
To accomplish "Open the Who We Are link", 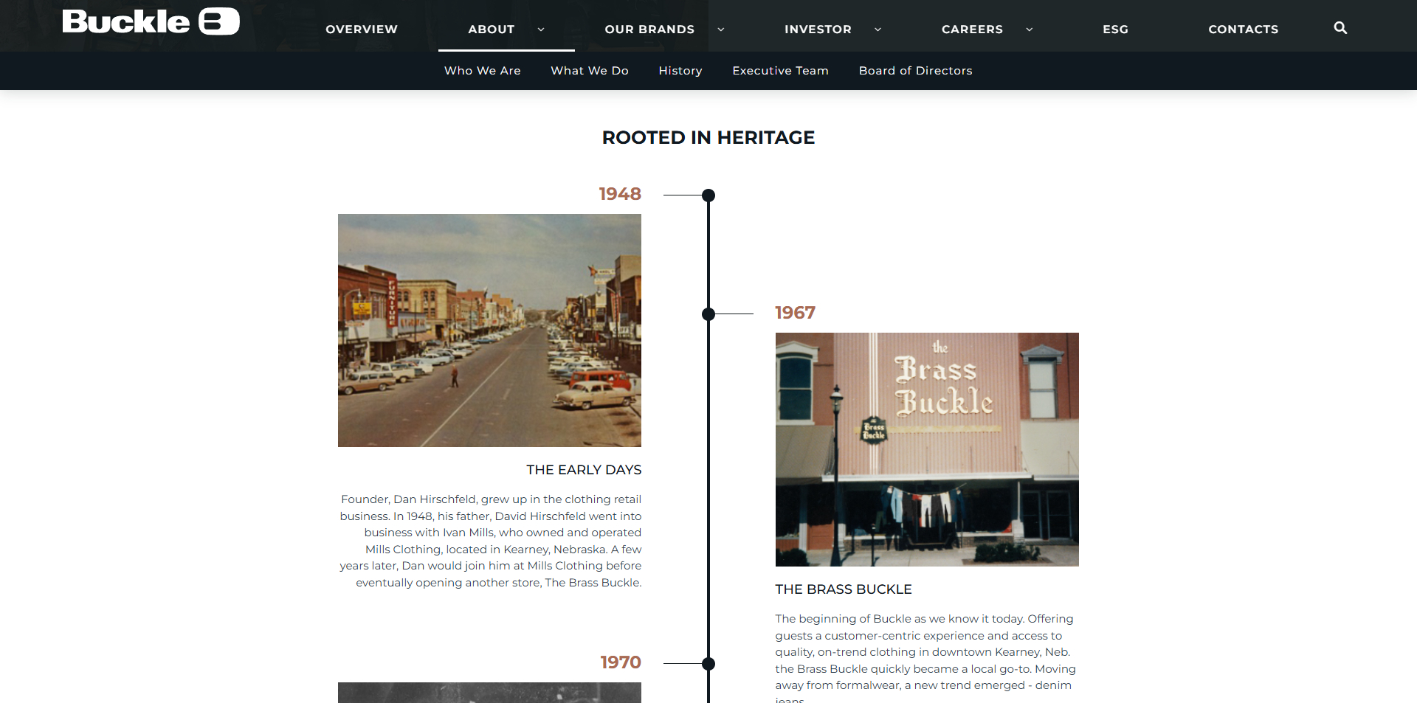I will click(x=483, y=71).
